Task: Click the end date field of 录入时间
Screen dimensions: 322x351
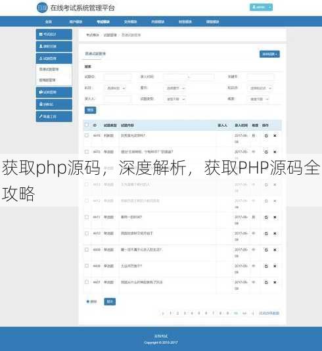Action: (202, 77)
